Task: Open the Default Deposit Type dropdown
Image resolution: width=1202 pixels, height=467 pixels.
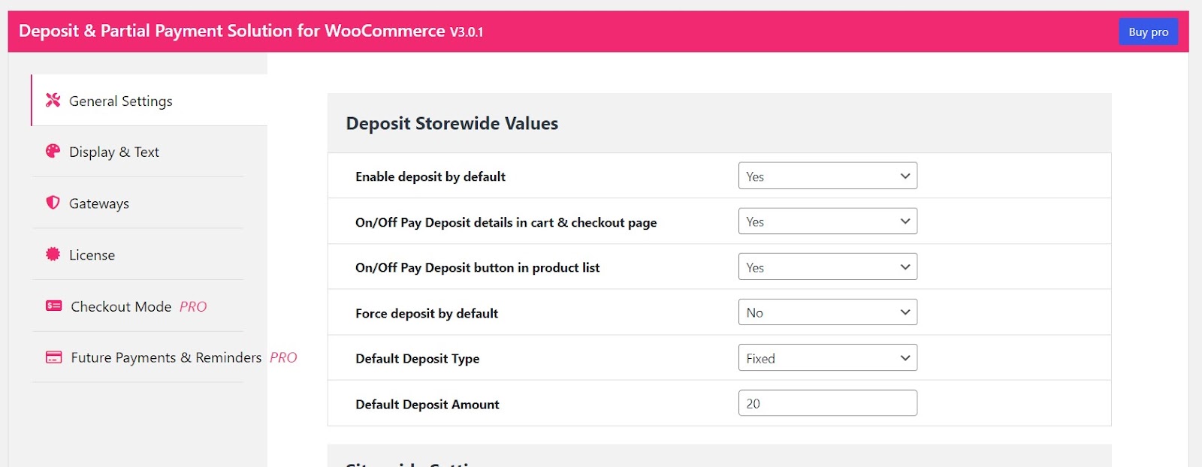Action: [827, 358]
